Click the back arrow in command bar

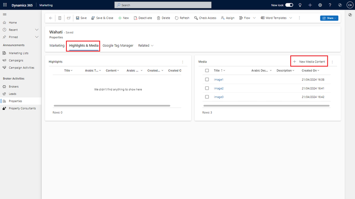51,18
